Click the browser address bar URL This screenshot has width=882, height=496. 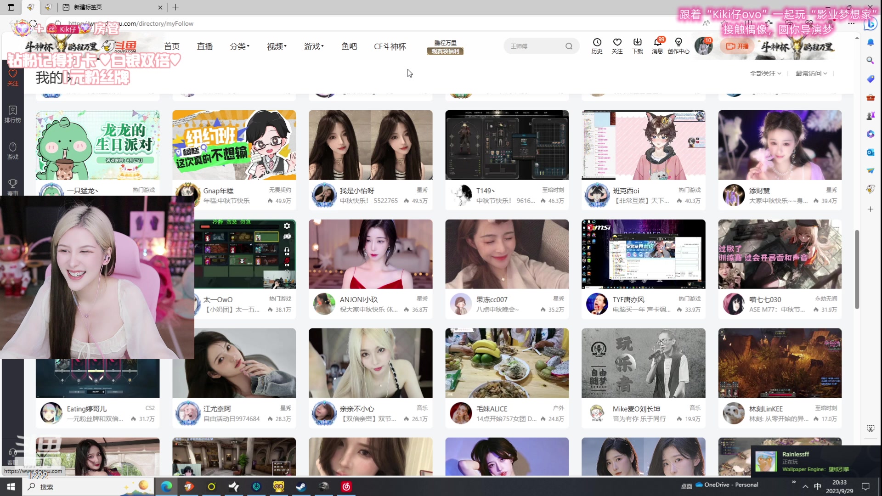coord(131,23)
